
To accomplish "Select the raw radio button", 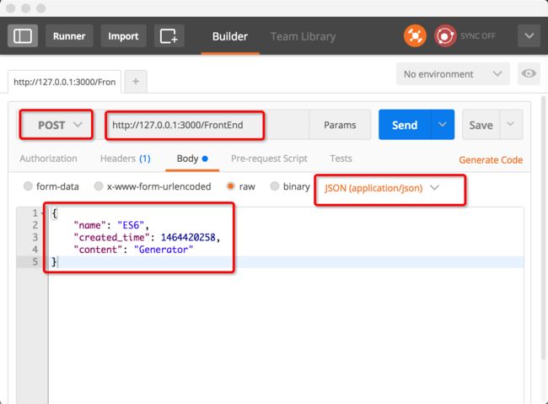I will point(231,186).
